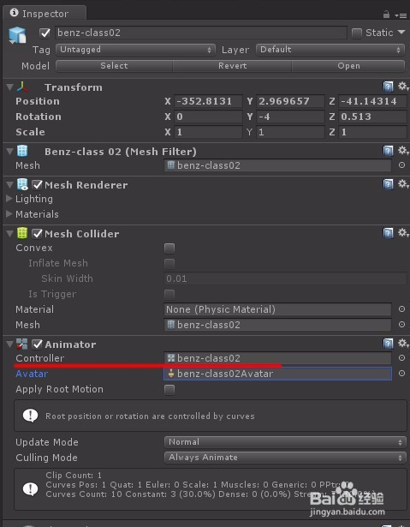Open the Mesh Collider gear menu
This screenshot has width=410, height=527.
coord(402,233)
